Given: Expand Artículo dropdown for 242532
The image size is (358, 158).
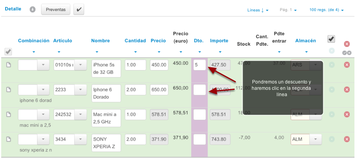Looking at the screenshot, I should click(x=80, y=114).
